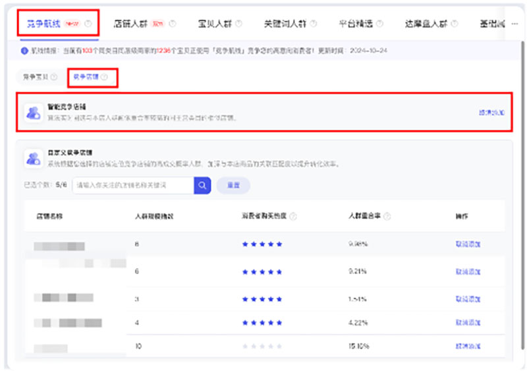
Task: Click the add link in 智能竞争店铺 card
Action: (x=491, y=112)
